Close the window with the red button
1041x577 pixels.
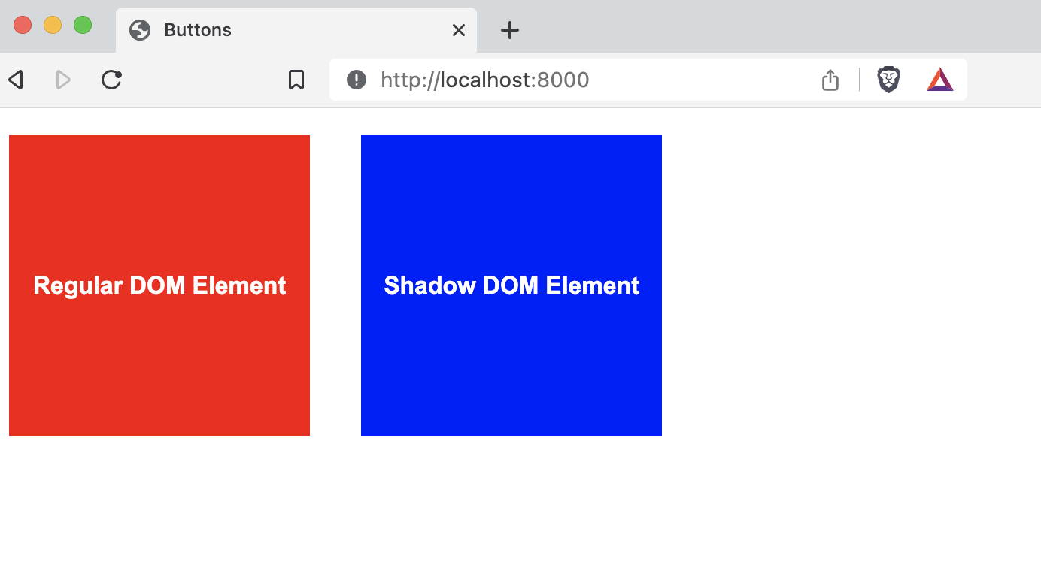point(23,25)
